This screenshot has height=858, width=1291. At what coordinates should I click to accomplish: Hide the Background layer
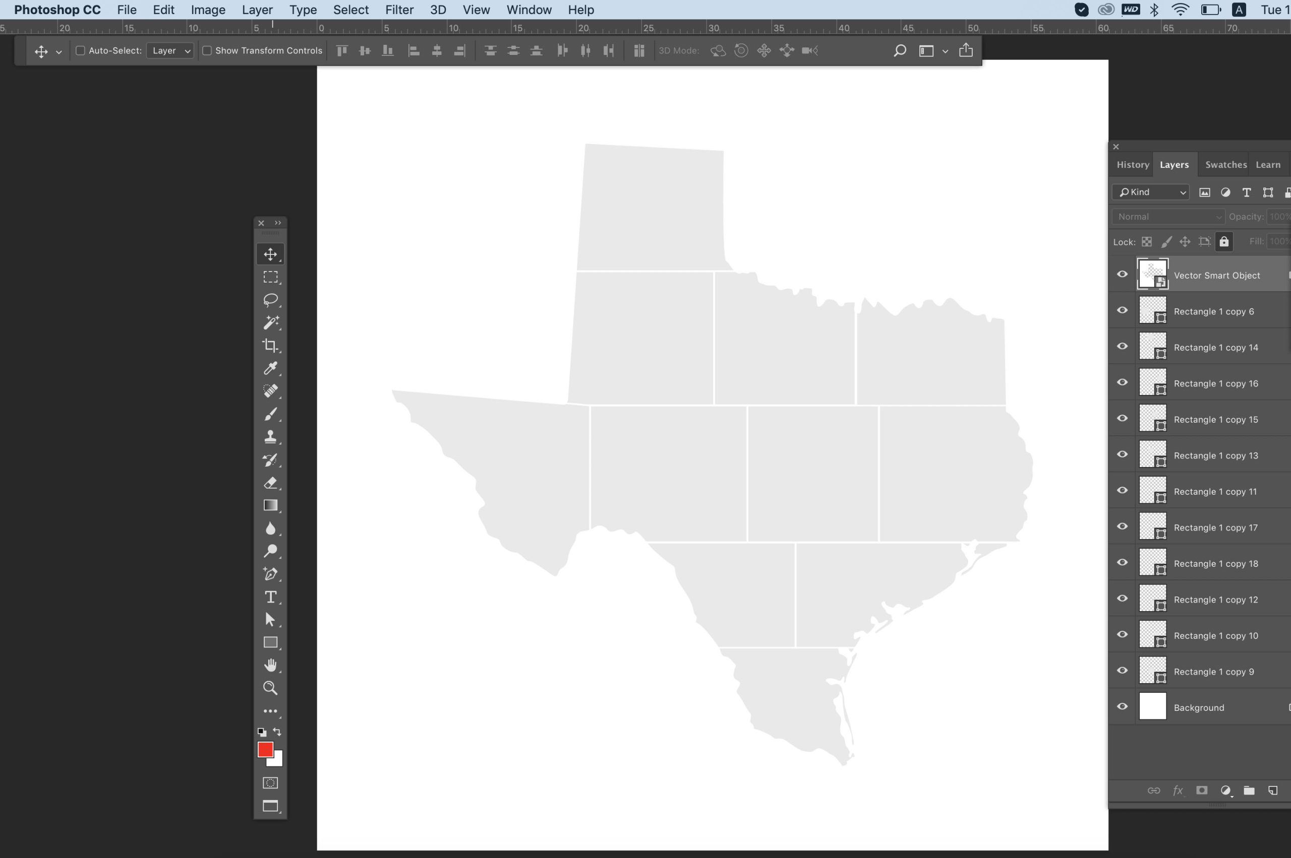[x=1122, y=706]
